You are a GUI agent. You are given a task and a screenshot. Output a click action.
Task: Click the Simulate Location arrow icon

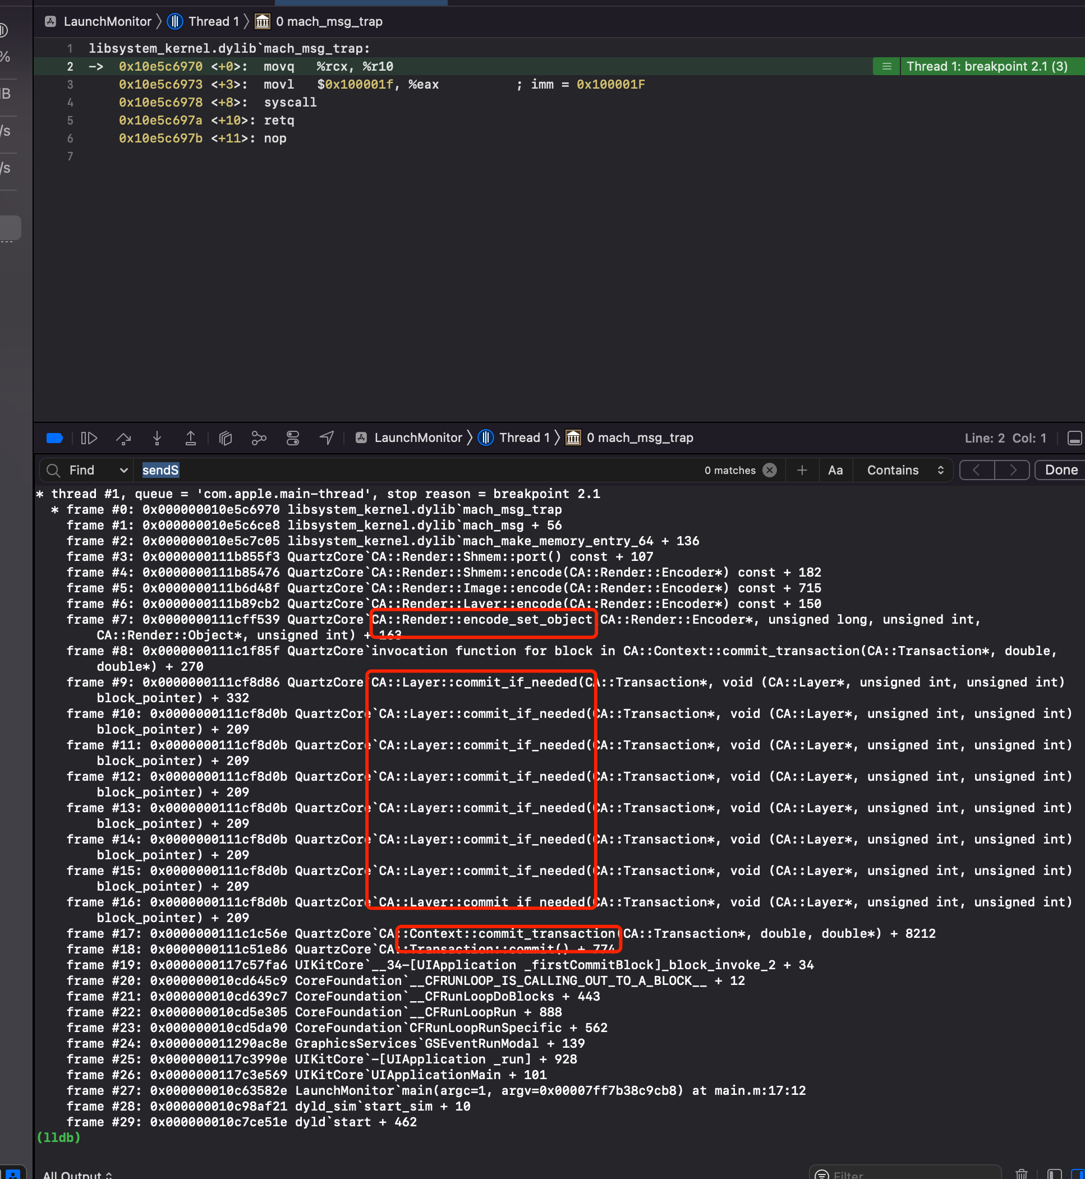click(x=327, y=438)
